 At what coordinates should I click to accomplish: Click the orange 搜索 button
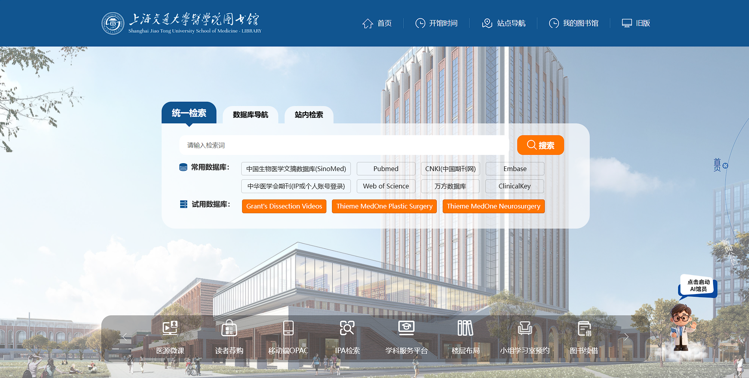[540, 145]
